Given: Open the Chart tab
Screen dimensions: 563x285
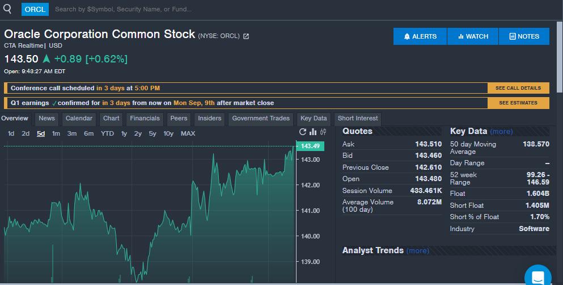Looking at the screenshot, I should pyautogui.click(x=111, y=118).
